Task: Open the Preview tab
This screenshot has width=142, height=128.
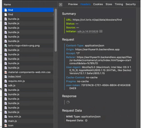Action: (73, 4)
